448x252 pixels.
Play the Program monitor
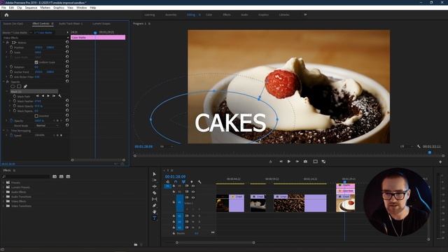(289, 162)
